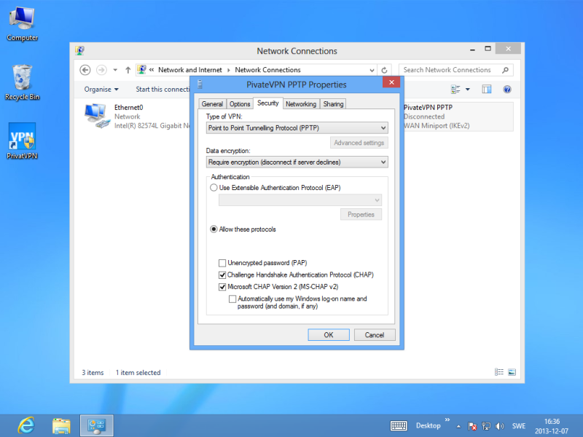
Task: Click the Computer desktop icon
Action: pos(22,22)
